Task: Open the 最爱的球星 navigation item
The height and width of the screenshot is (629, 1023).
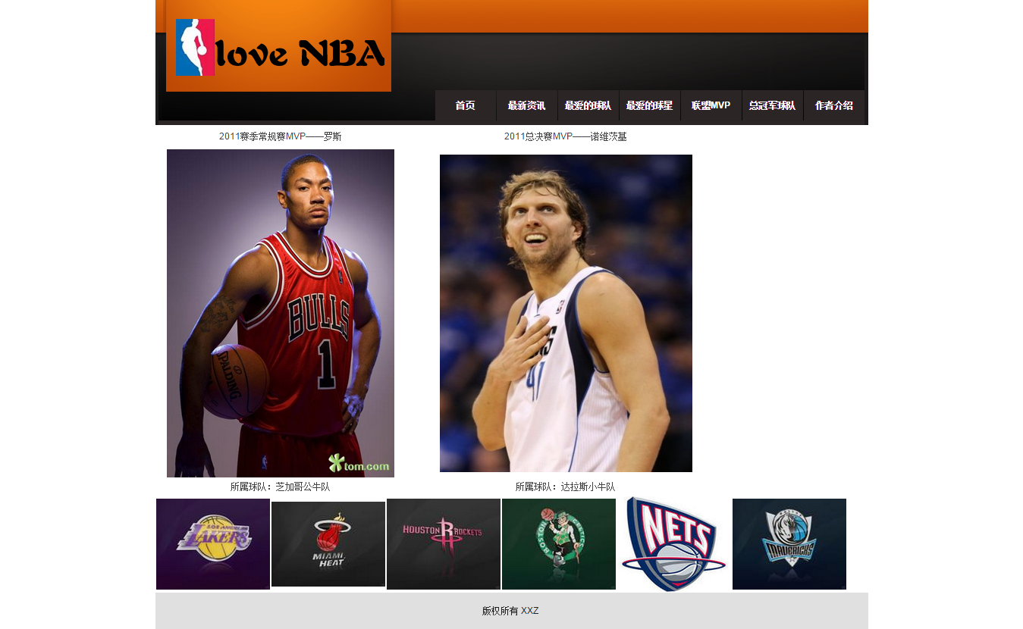Action: click(650, 106)
